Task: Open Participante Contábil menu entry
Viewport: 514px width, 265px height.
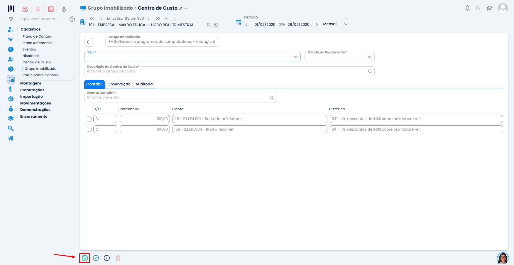Action: tap(41, 75)
